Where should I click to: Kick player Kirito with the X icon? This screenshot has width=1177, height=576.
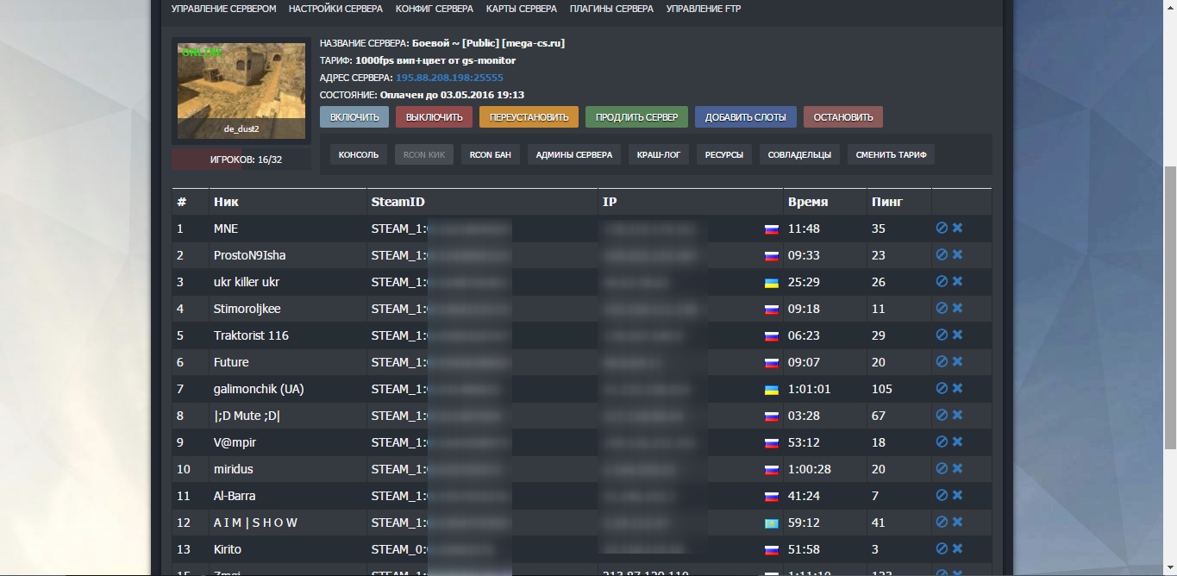957,548
